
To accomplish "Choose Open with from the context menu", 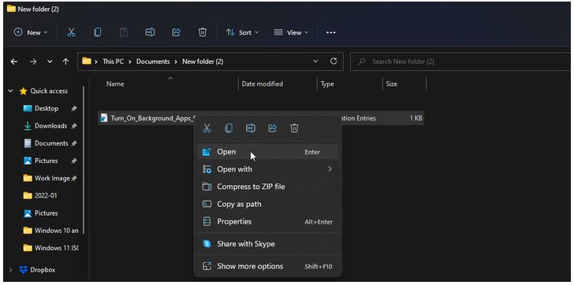I will [267, 169].
